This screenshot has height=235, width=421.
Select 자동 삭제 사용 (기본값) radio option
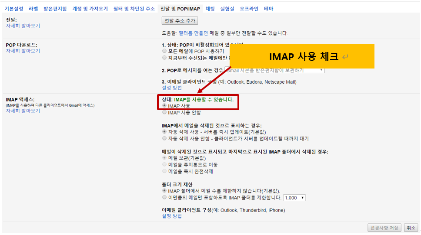(164, 132)
